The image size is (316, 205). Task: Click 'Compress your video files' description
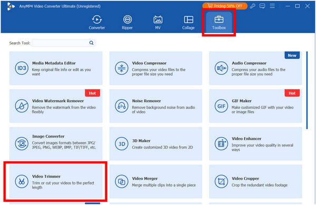[x=159, y=72]
